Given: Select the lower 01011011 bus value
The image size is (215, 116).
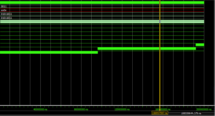Looking at the screenshot, I should tap(7, 18).
